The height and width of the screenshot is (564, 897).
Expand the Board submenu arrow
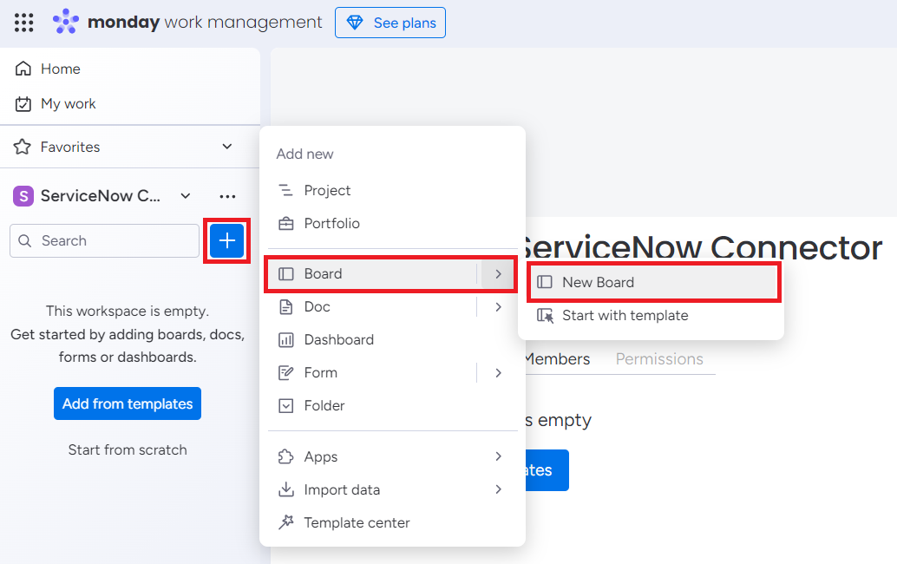click(x=498, y=274)
